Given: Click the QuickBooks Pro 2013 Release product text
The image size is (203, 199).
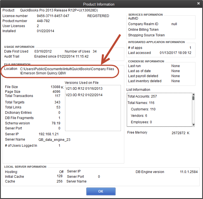Looking at the screenshot, I should point(59,10).
